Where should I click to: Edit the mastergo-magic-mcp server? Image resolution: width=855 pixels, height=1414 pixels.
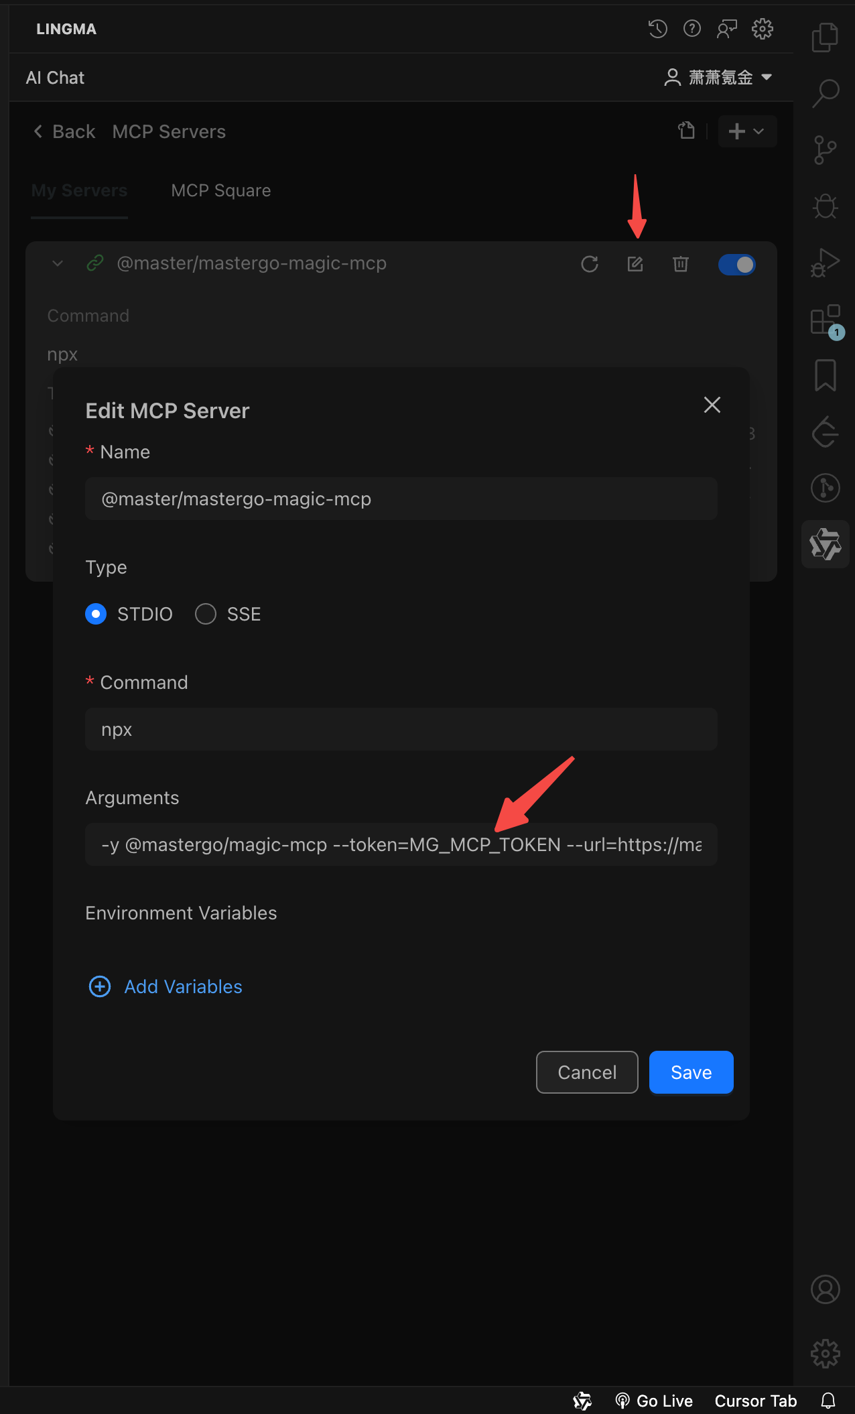click(635, 264)
